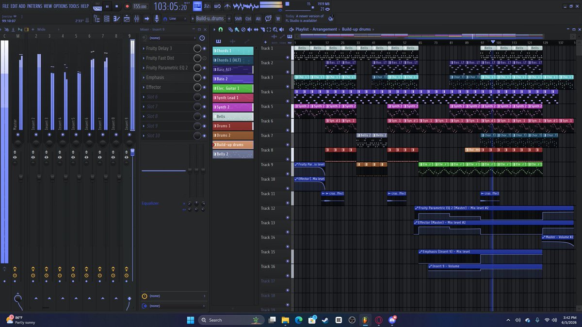Adjust the Insert 9 volume fader

click(x=132, y=153)
